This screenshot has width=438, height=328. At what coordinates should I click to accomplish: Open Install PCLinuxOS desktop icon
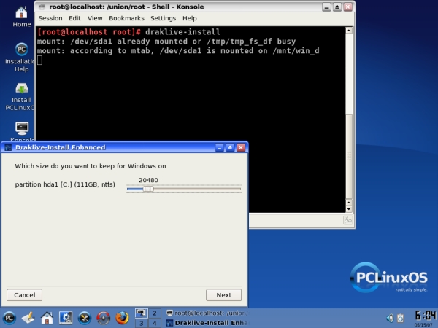click(x=20, y=96)
